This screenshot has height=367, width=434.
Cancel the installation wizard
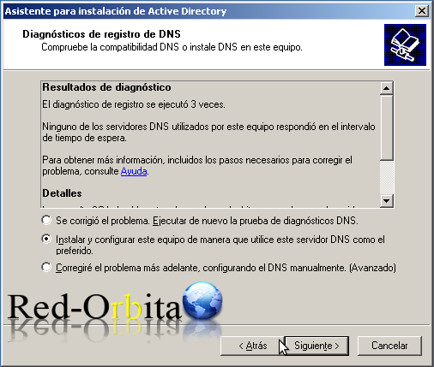[x=389, y=346]
